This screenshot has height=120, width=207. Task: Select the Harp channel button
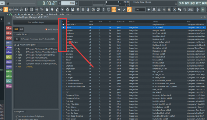click(9, 86)
